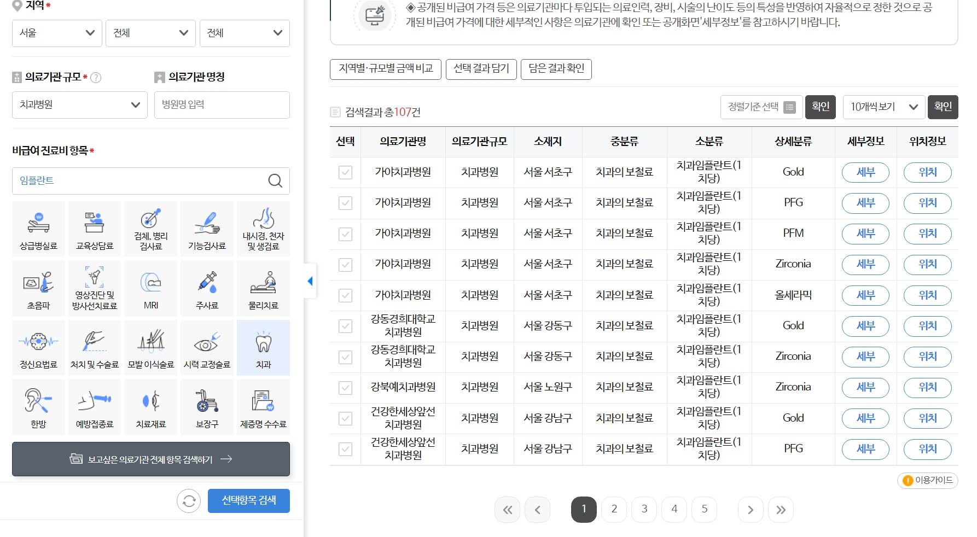This screenshot has width=977, height=537.
Task: Open the 서울 region dropdown
Action: pyautogui.click(x=57, y=33)
